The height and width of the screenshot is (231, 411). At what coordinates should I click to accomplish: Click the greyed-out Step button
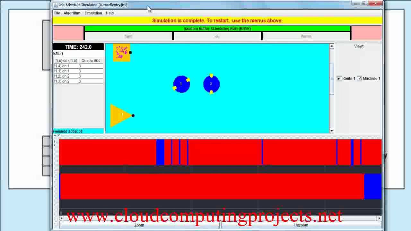128,36
